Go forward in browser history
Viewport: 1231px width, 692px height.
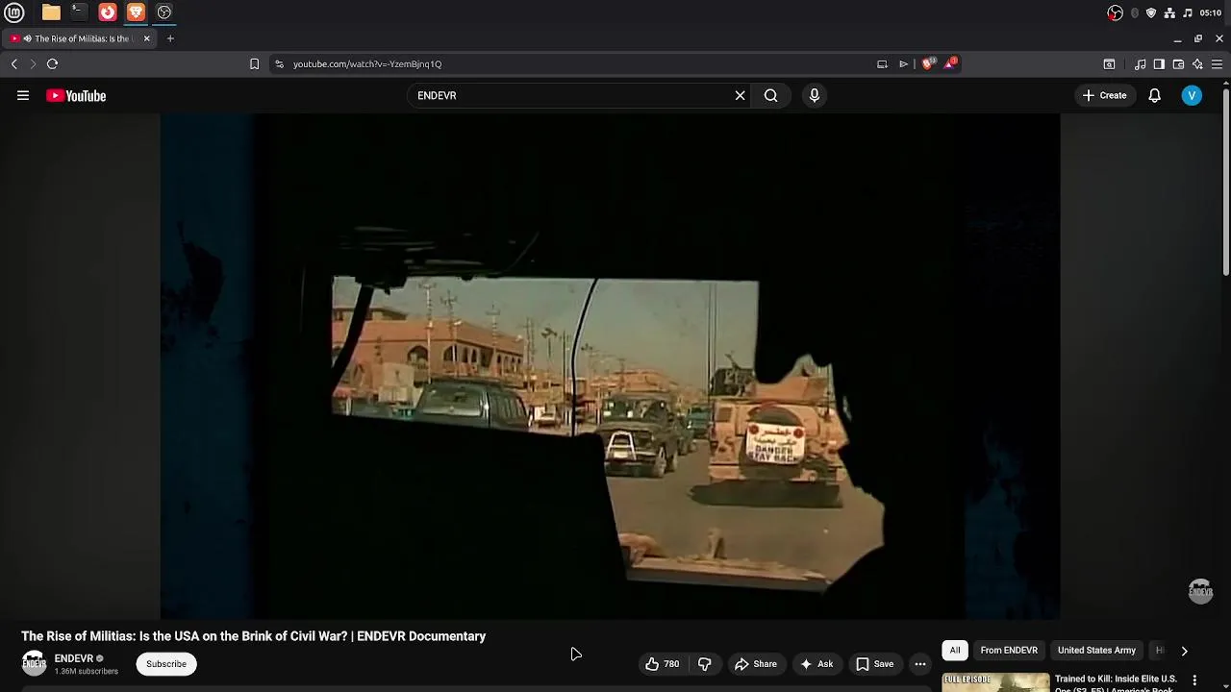33,64
